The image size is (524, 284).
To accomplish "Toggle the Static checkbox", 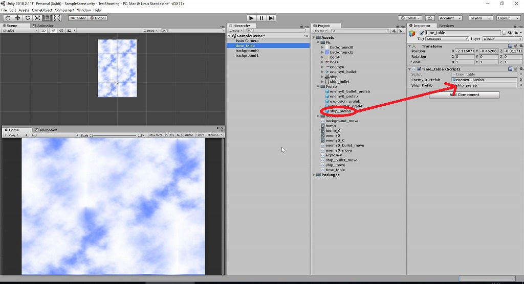I will pyautogui.click(x=504, y=33).
